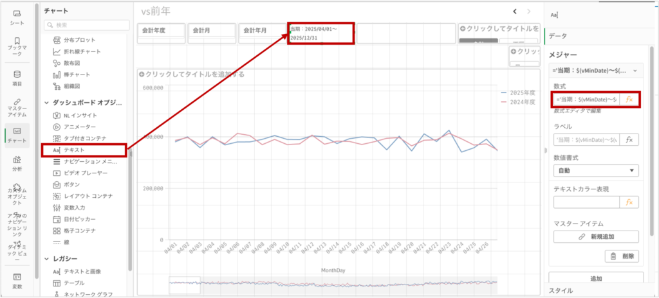Open the 分析 panel in the sidebar

tap(17, 163)
